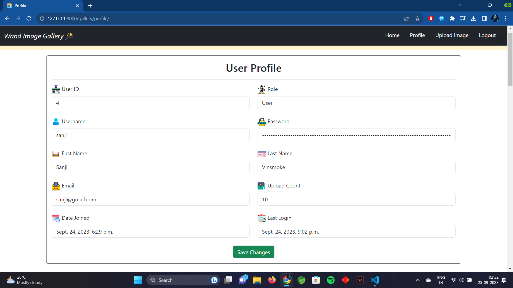Expand the system tray hidden icons chevron

tap(417, 280)
